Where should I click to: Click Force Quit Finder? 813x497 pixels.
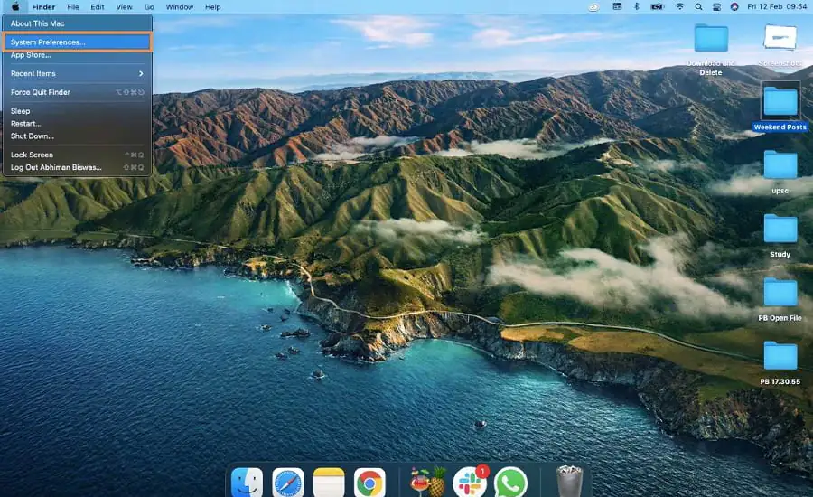[x=41, y=92]
